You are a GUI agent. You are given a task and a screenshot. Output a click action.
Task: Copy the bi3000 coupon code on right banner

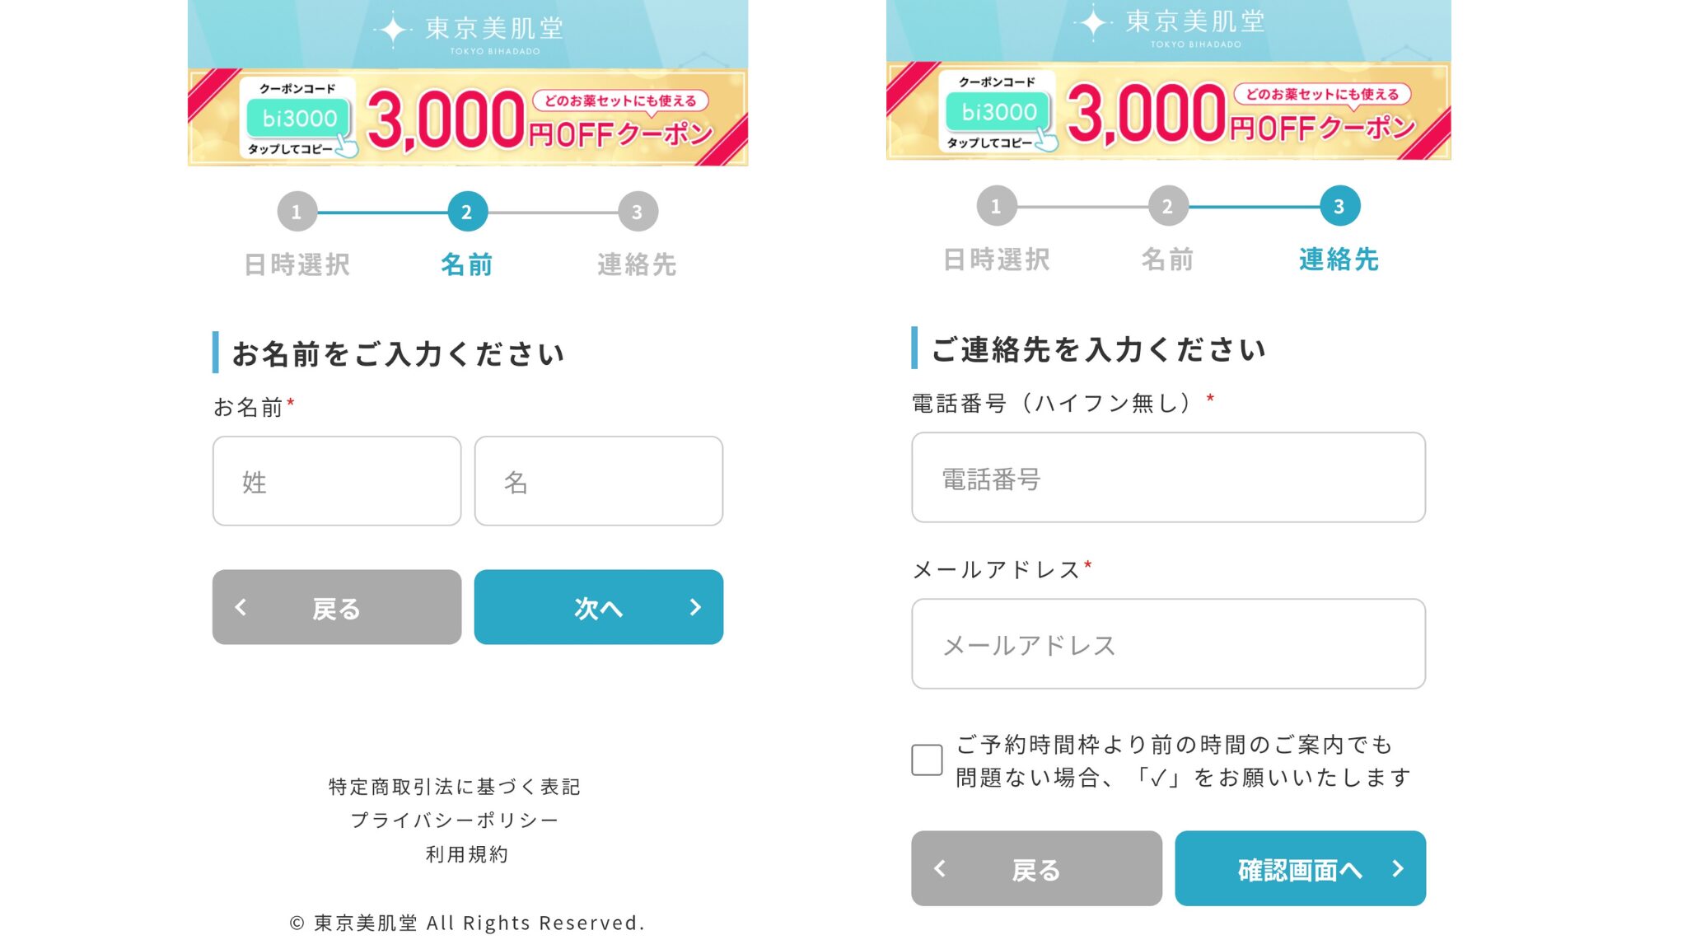[x=998, y=112]
